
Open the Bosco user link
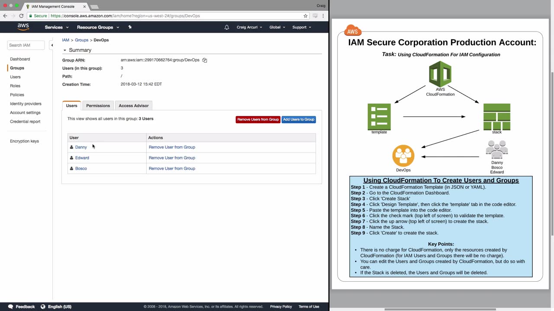point(81,168)
